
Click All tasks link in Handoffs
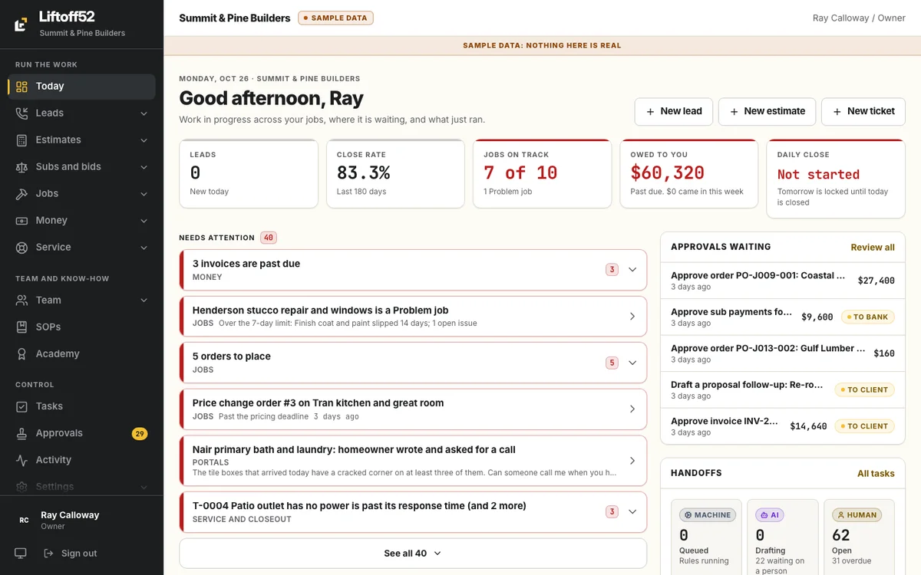pyautogui.click(x=876, y=474)
